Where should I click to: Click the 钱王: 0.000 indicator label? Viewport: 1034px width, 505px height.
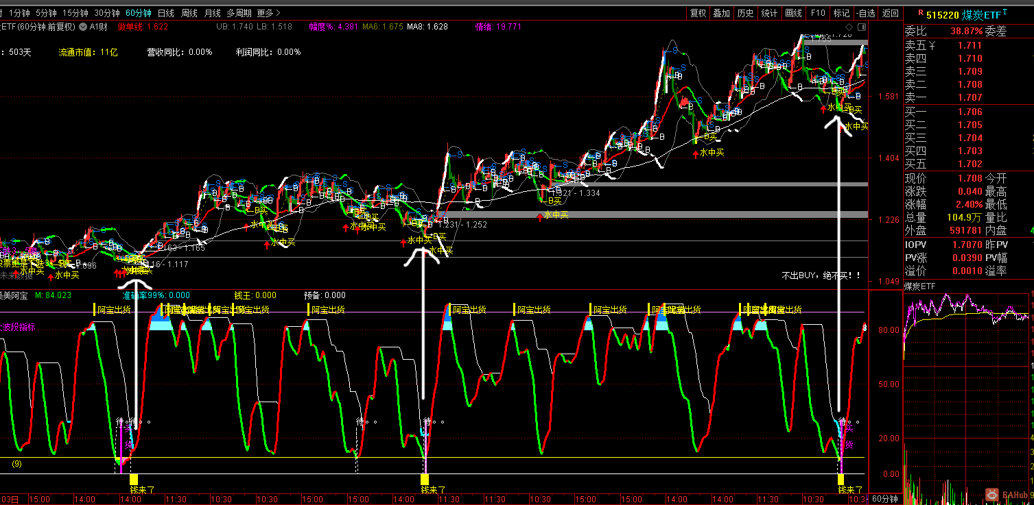pos(255,295)
